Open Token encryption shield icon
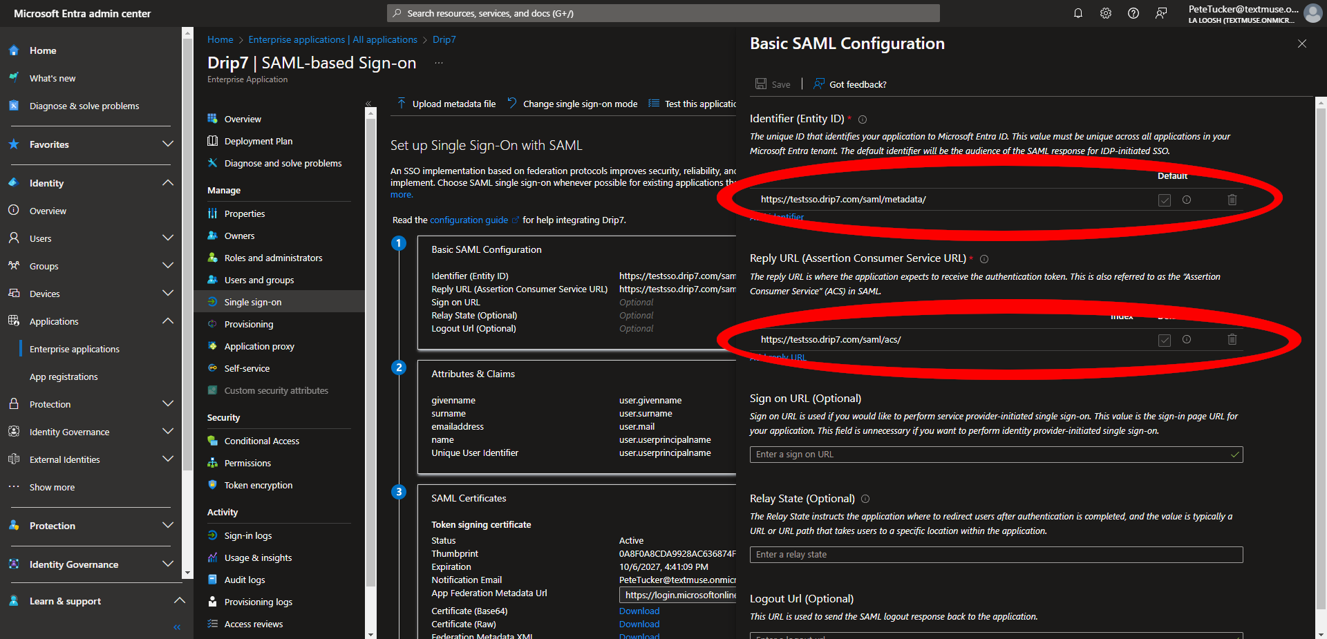Viewport: 1327px width, 639px height. coord(213,485)
